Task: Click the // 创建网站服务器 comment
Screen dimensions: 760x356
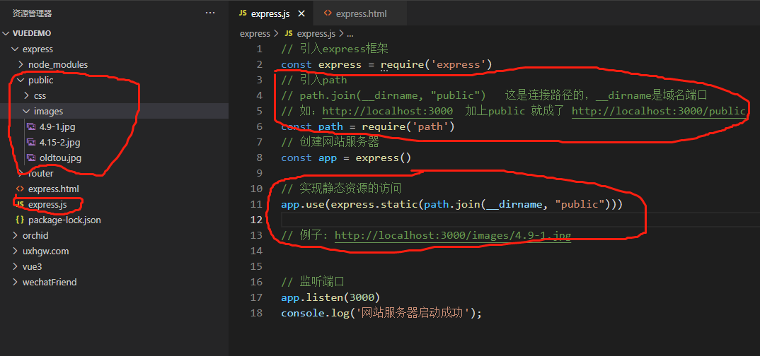Action: [x=330, y=142]
